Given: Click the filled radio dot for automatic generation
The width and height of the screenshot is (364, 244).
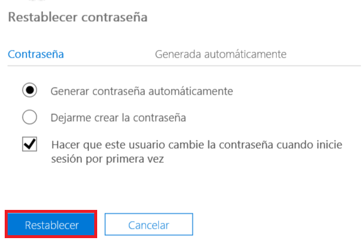Looking at the screenshot, I should pos(29,91).
